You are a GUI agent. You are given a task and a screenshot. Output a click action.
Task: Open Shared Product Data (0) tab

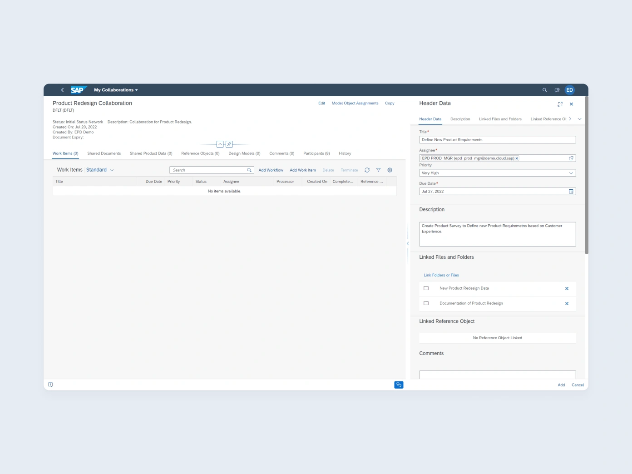tap(151, 153)
